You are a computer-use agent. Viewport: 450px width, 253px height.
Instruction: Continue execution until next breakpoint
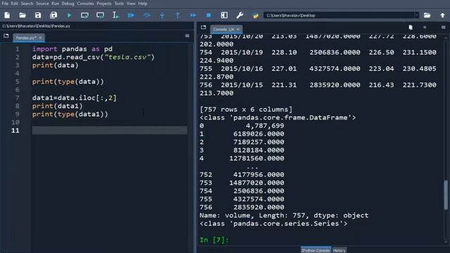[193, 15]
